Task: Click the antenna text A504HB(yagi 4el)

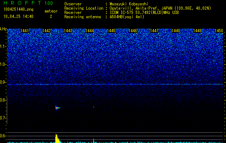Action: 127,17
